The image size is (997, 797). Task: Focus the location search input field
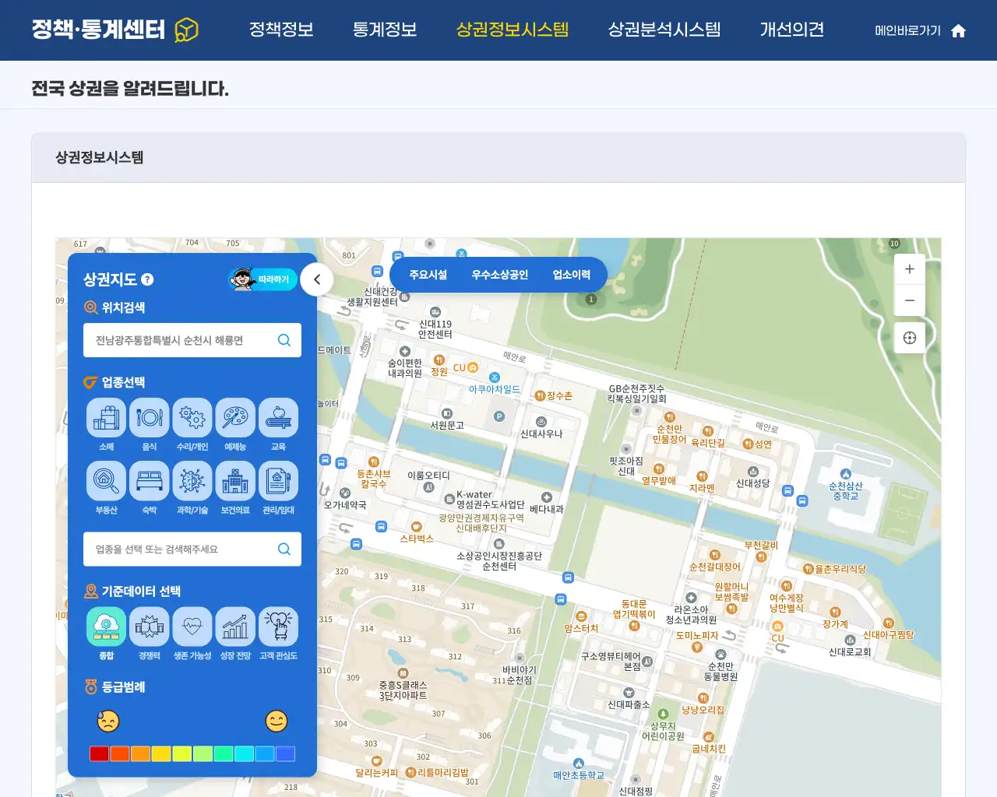pyautogui.click(x=192, y=340)
